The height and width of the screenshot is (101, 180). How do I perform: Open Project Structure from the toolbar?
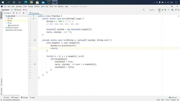(x=172, y=10)
